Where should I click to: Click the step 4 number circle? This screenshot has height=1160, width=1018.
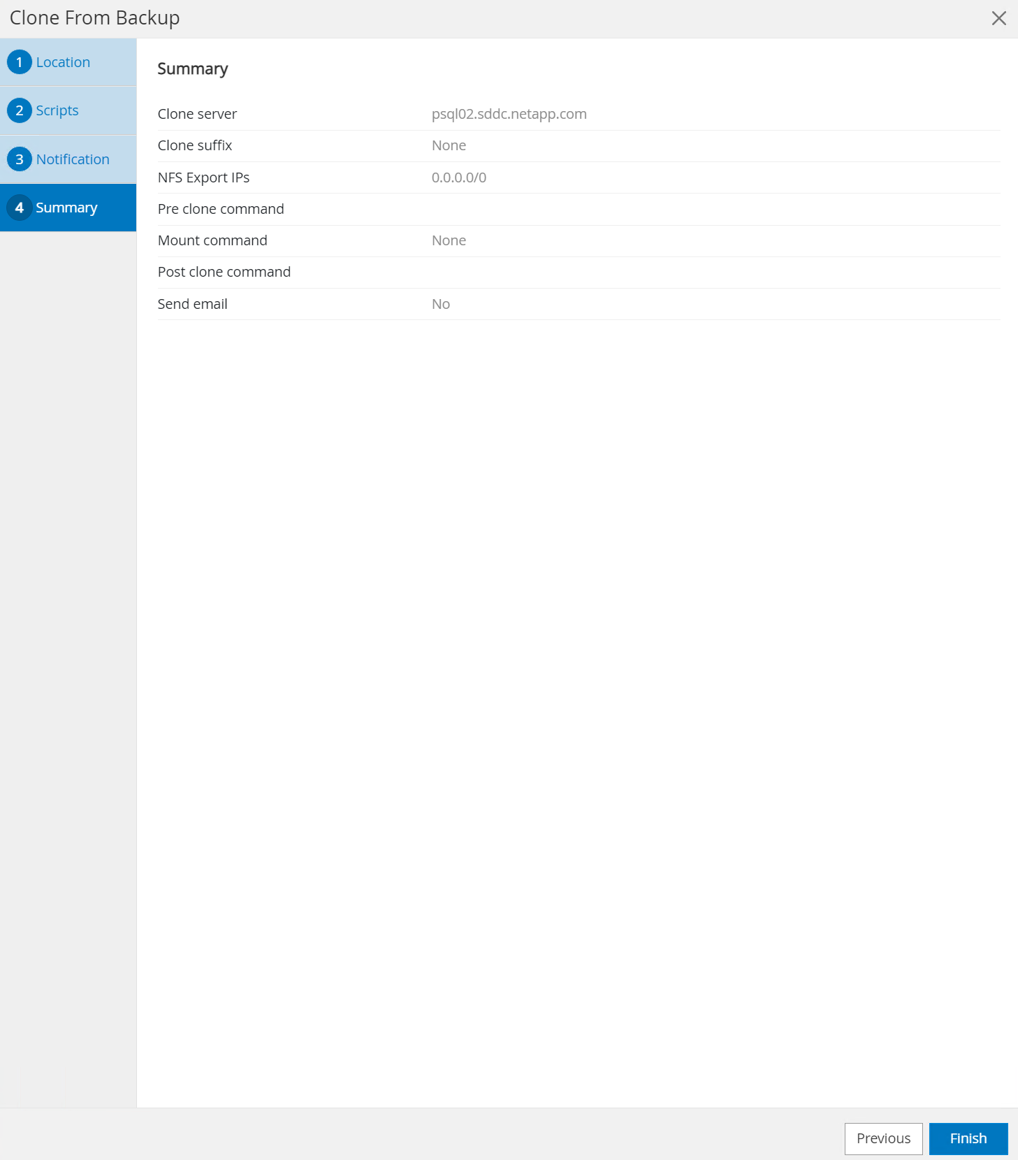coord(20,208)
